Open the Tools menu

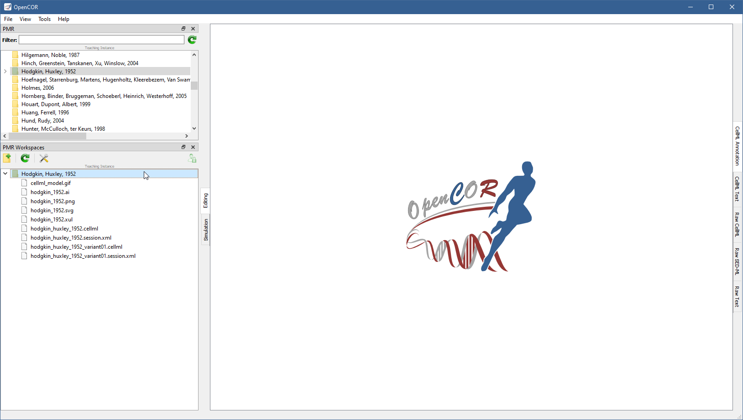[44, 19]
